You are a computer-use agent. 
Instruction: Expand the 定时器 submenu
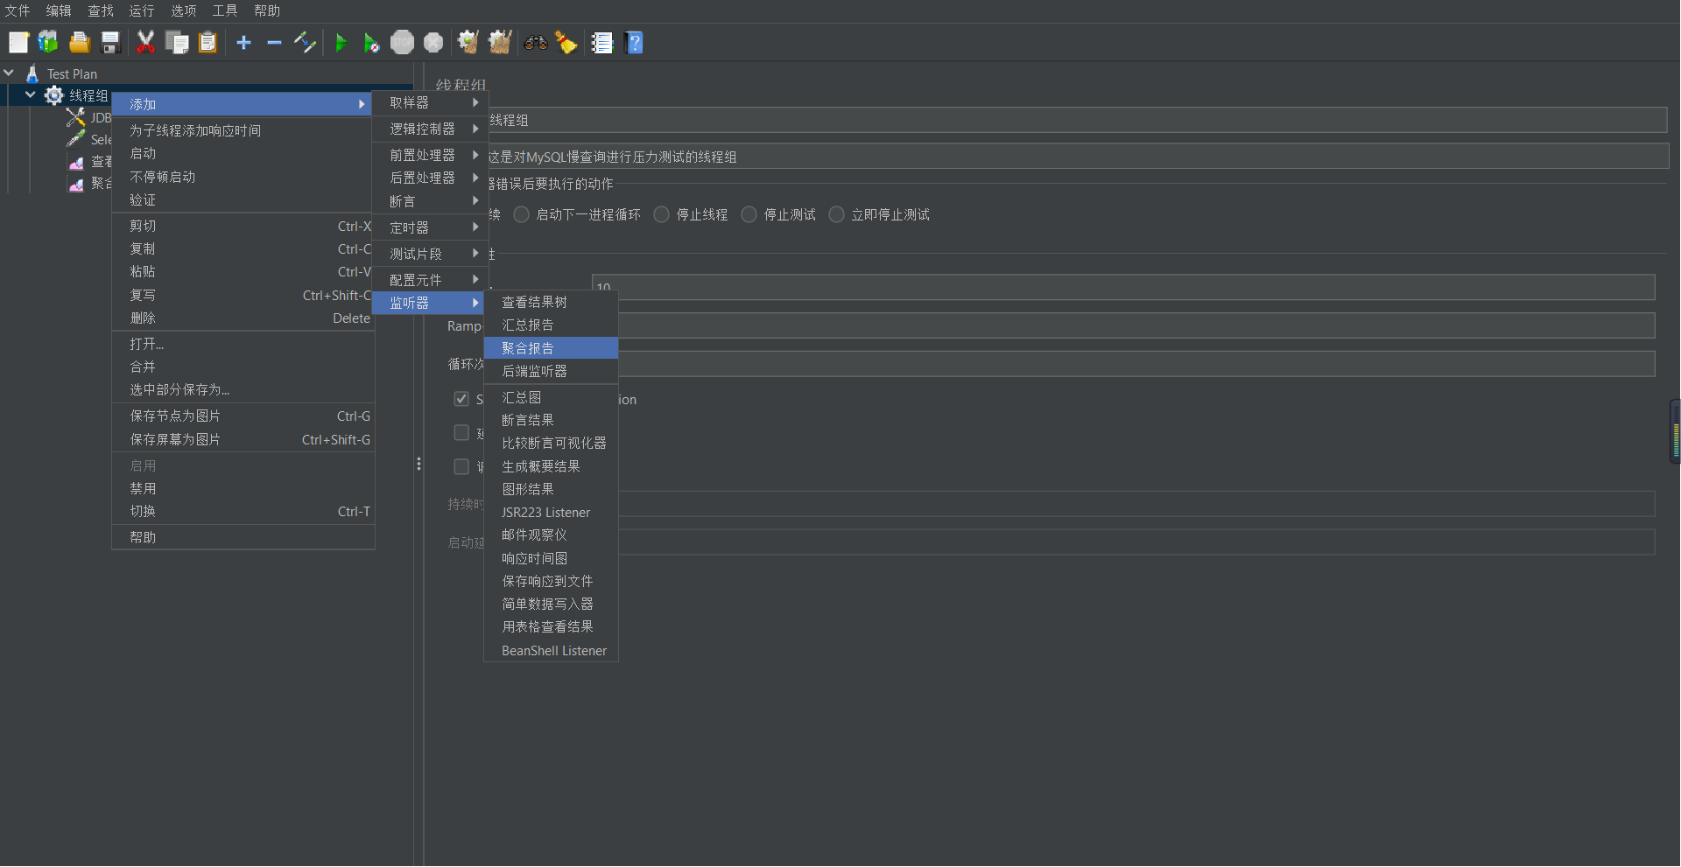point(430,227)
